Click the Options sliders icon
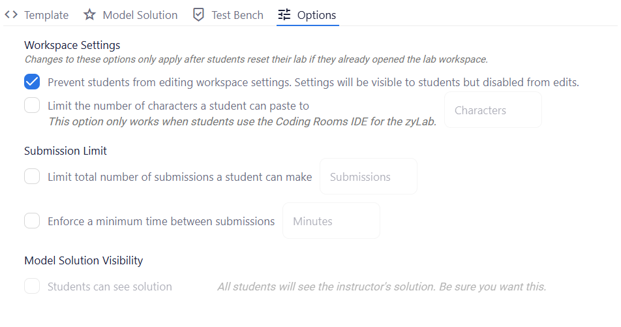The height and width of the screenshot is (327, 621). [x=284, y=14]
